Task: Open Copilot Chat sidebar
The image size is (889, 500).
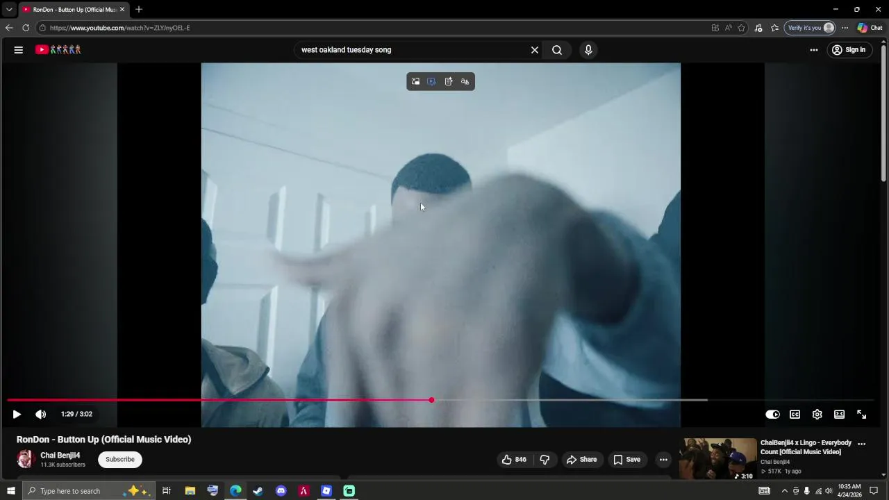Action: click(870, 28)
